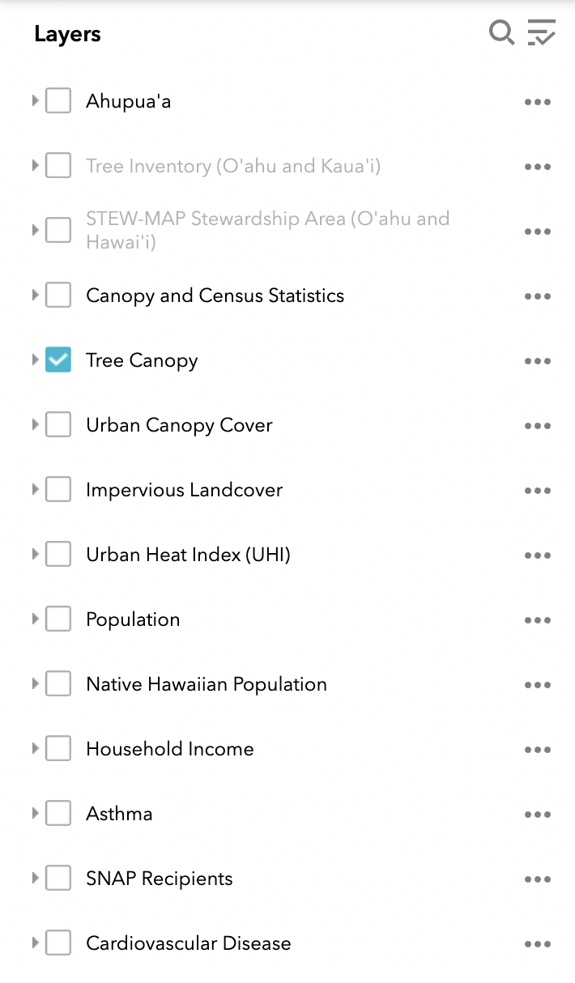The image size is (575, 983).
Task: Click ellipsis next to Household Income
Action: pyautogui.click(x=537, y=750)
